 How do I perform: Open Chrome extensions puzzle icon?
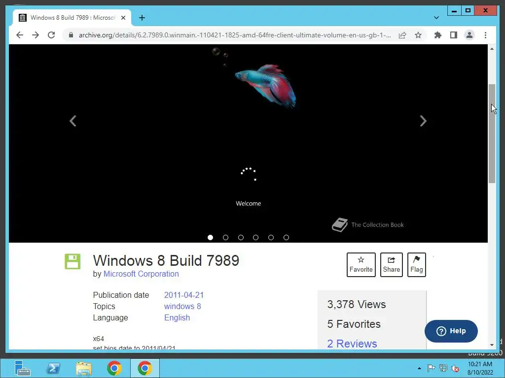(x=438, y=35)
